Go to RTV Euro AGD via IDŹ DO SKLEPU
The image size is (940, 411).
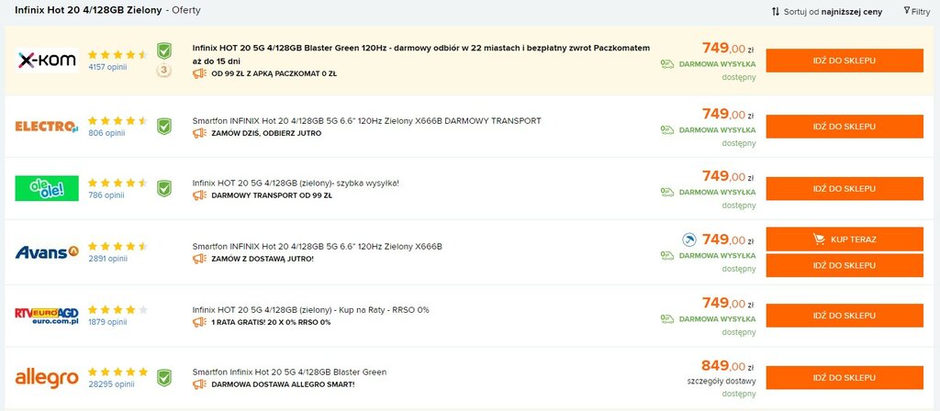845,316
